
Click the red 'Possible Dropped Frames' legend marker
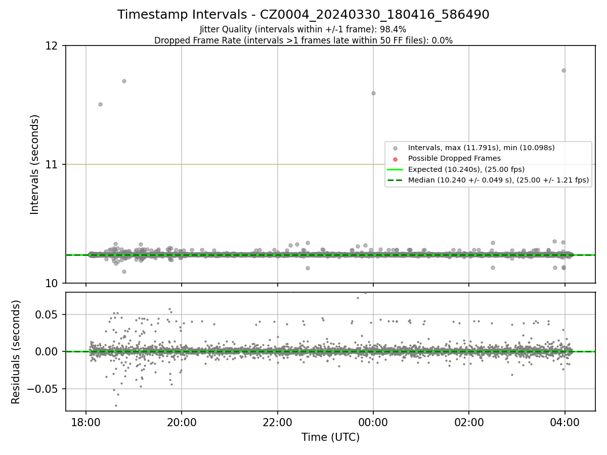(396, 159)
